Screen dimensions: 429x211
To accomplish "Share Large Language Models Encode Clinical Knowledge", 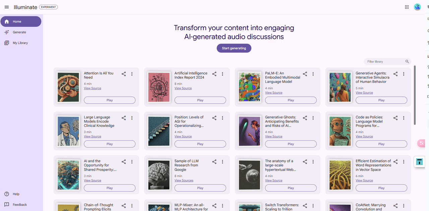I will pyautogui.click(x=124, y=118).
